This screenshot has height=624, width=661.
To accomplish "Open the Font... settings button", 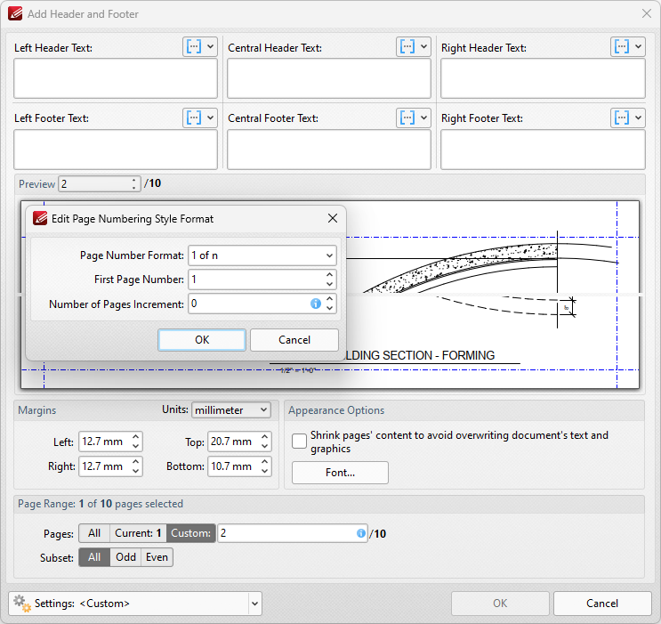I will (340, 473).
